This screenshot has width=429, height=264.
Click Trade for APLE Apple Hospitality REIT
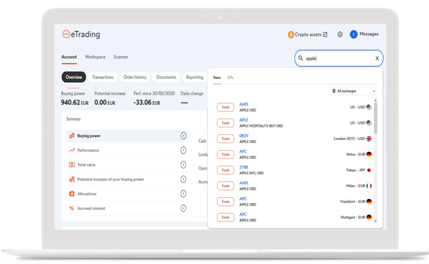226,123
